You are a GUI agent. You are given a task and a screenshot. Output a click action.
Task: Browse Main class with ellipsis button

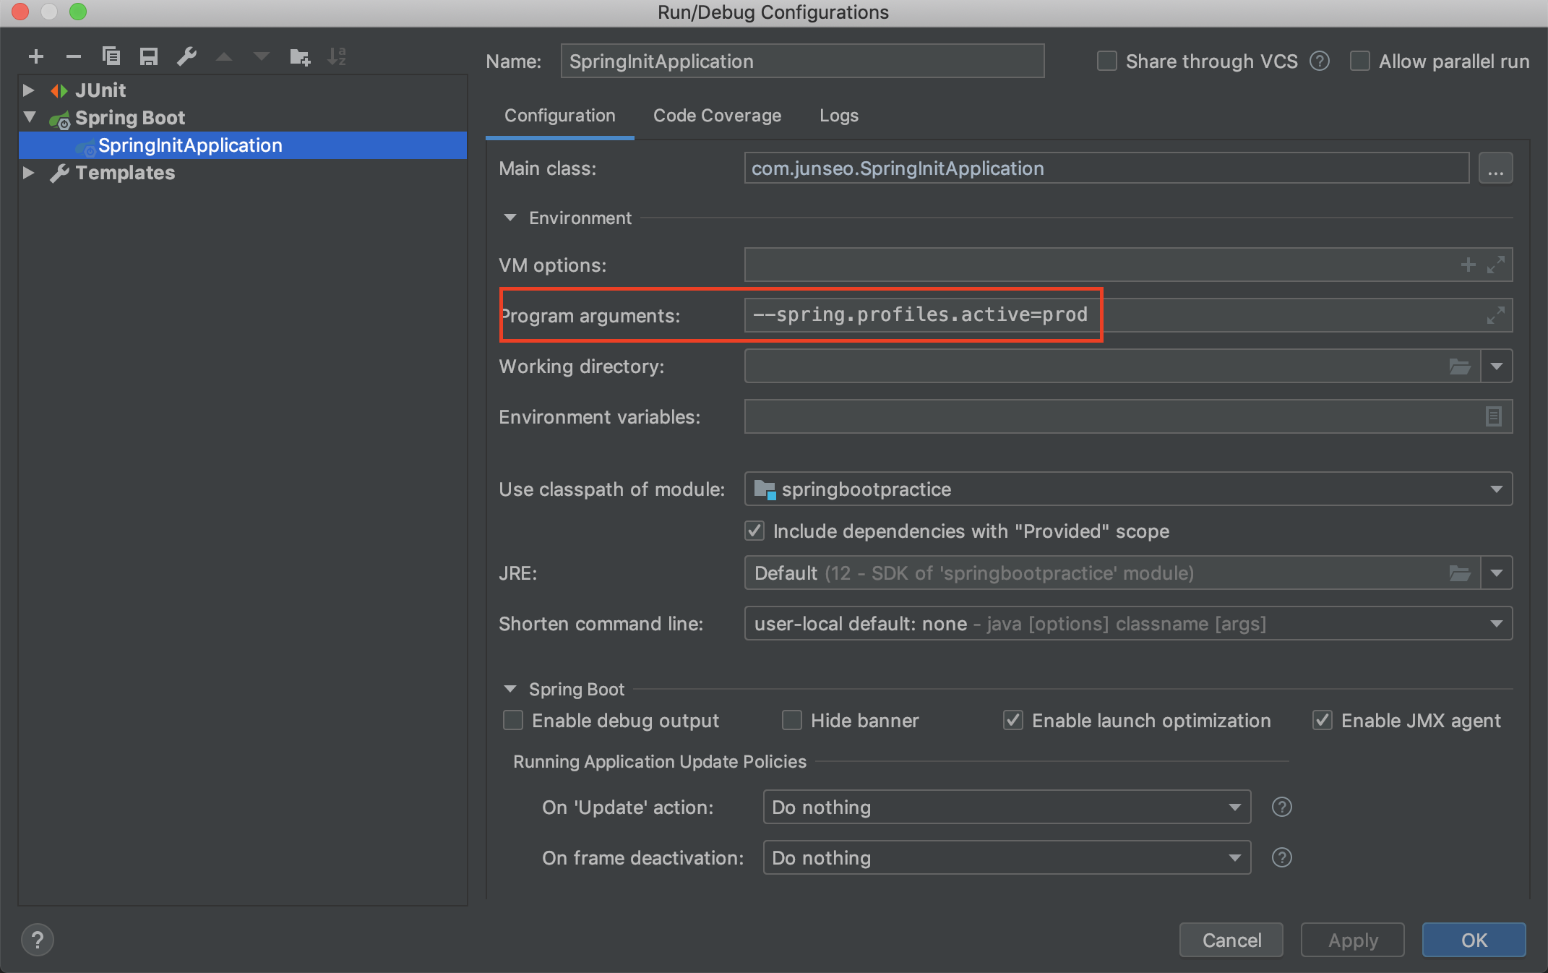click(1495, 168)
